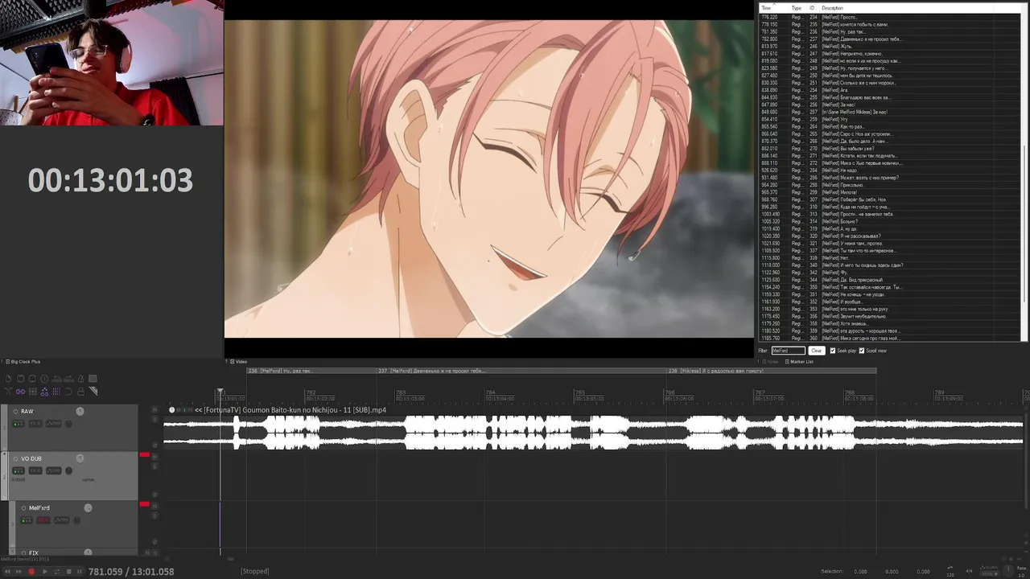Click the transport Pause button
The width and height of the screenshot is (1030, 579).
tap(79, 571)
